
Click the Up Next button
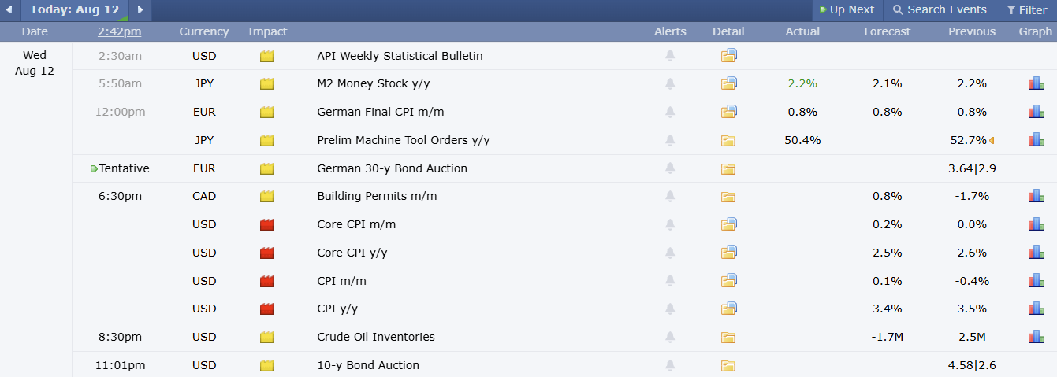[847, 10]
